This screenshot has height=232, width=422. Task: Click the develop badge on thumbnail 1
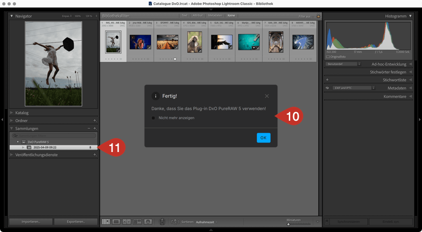119,51
